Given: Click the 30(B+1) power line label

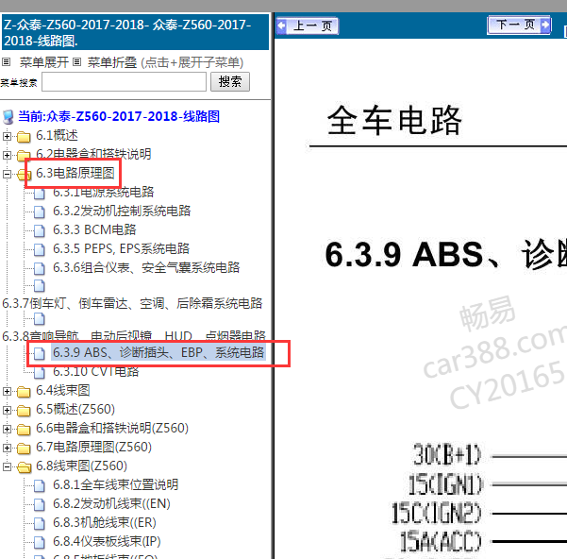Looking at the screenshot, I should click(448, 455).
